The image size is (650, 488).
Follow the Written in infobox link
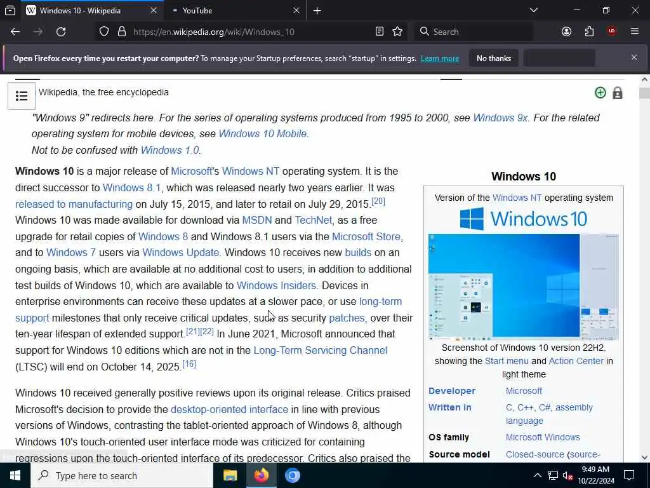[x=450, y=407]
